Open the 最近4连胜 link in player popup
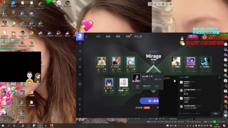This screenshot has height=128, width=228. click(x=158, y=80)
